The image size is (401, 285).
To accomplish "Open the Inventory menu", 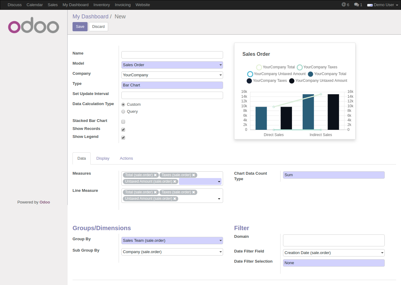I will 102,5.
